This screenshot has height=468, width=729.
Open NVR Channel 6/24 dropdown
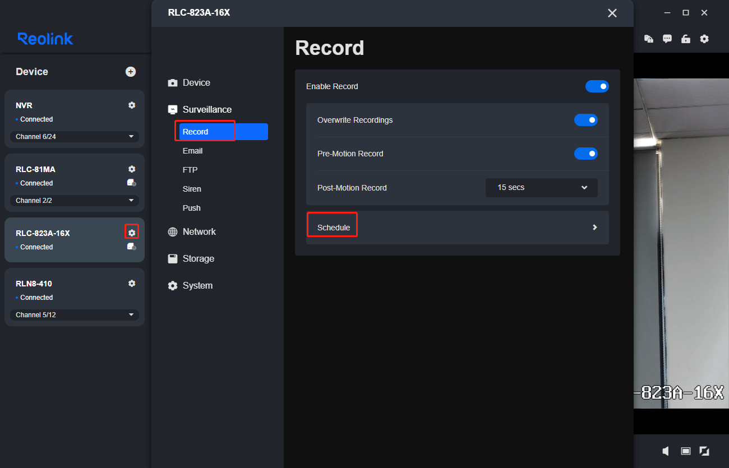point(75,137)
